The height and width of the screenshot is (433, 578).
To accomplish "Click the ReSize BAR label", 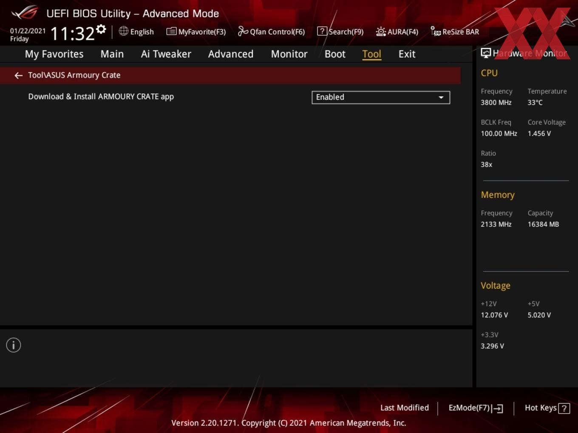I will click(x=461, y=32).
